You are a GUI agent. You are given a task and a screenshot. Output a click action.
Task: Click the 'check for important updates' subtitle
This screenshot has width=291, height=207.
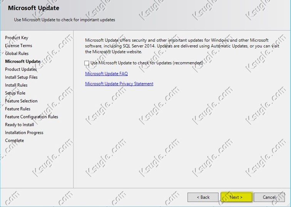(x=65, y=20)
